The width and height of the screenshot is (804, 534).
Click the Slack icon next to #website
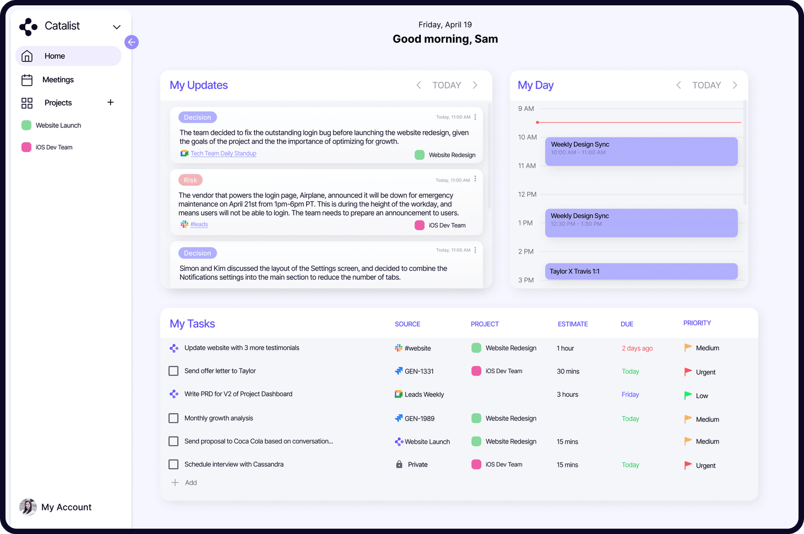pyautogui.click(x=399, y=348)
